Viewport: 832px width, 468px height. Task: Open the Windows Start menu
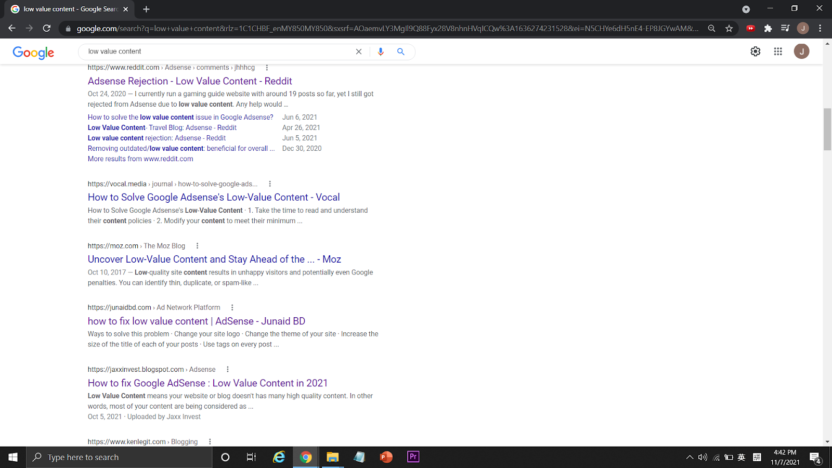tap(13, 457)
